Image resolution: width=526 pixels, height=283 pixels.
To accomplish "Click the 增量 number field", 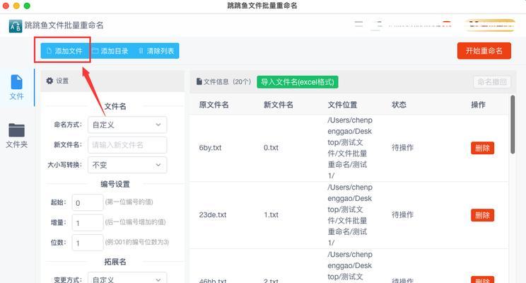I will 88,223.
